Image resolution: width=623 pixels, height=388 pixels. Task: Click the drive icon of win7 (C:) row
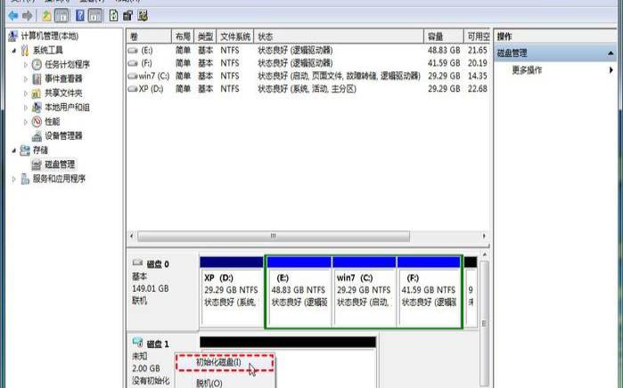click(x=133, y=77)
